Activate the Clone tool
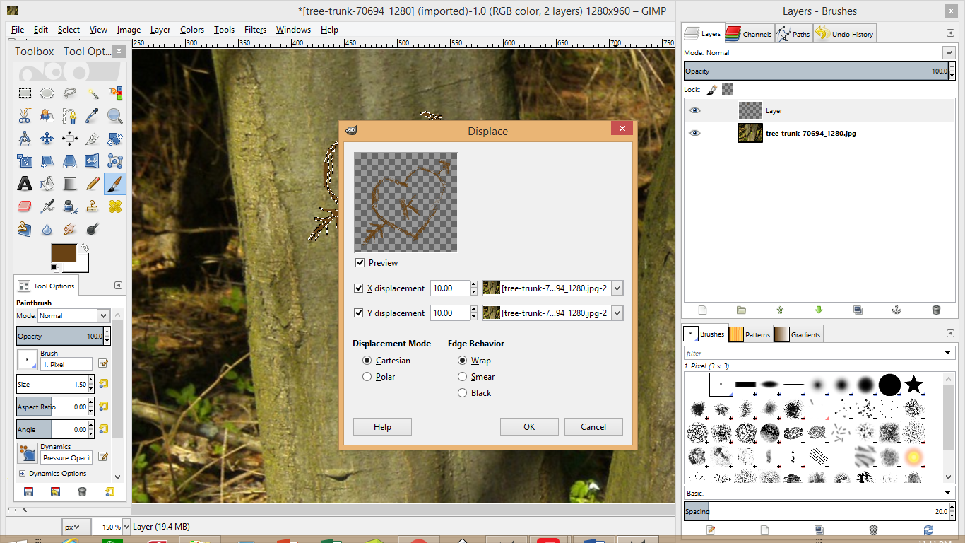 coord(92,206)
